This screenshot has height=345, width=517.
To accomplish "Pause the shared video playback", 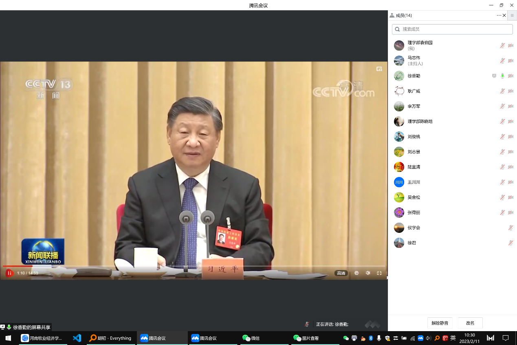I will (9, 273).
